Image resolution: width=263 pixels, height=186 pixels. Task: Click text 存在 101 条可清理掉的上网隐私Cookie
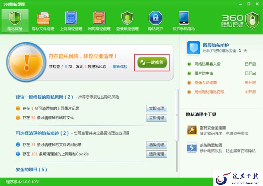coord(56,154)
